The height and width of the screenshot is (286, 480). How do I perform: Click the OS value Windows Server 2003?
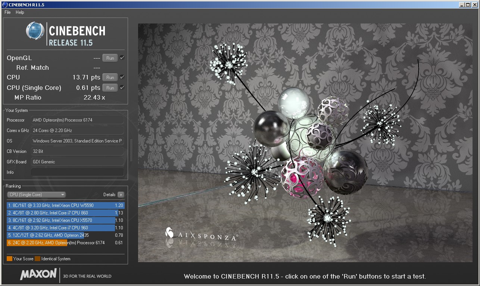(77, 141)
